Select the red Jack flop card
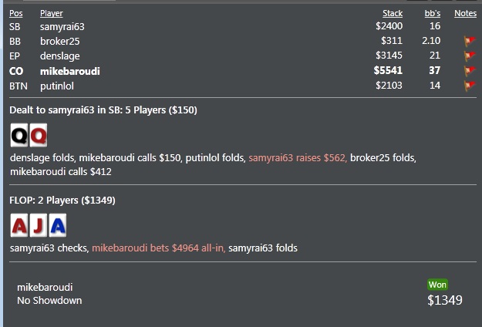The height and width of the screenshot is (327, 482). [39, 225]
